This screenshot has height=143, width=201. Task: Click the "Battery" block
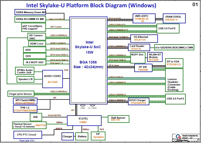coord(82,137)
